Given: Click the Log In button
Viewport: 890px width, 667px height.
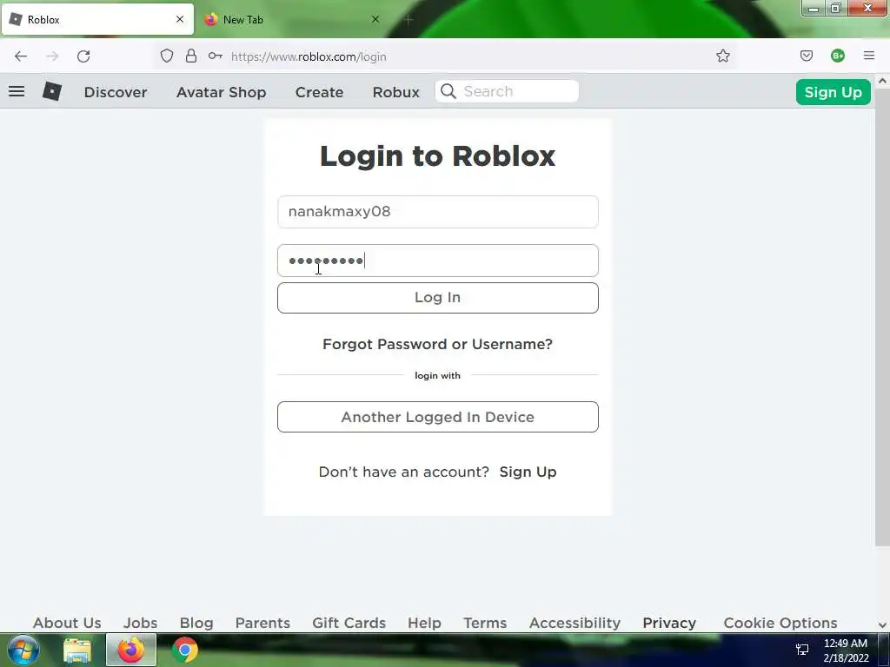Looking at the screenshot, I should pos(438,298).
